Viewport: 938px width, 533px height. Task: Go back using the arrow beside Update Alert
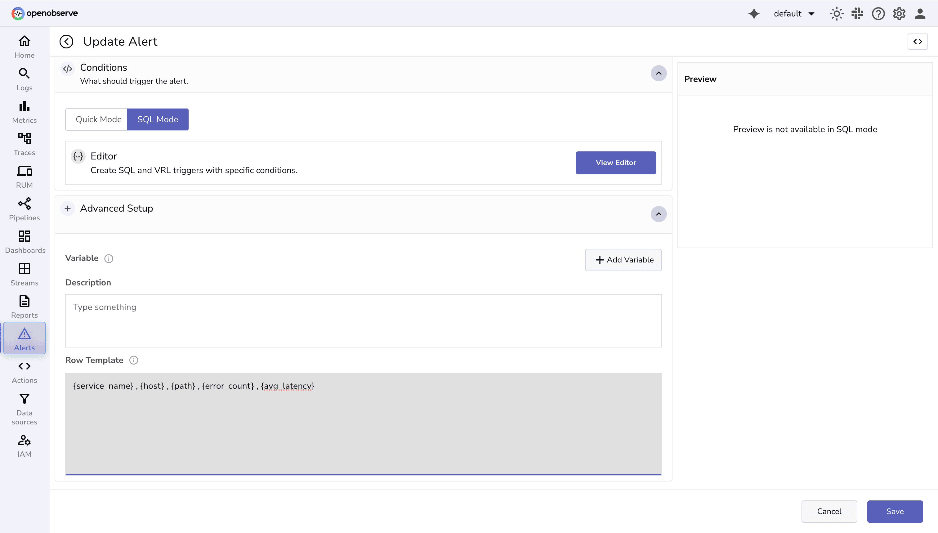click(66, 41)
